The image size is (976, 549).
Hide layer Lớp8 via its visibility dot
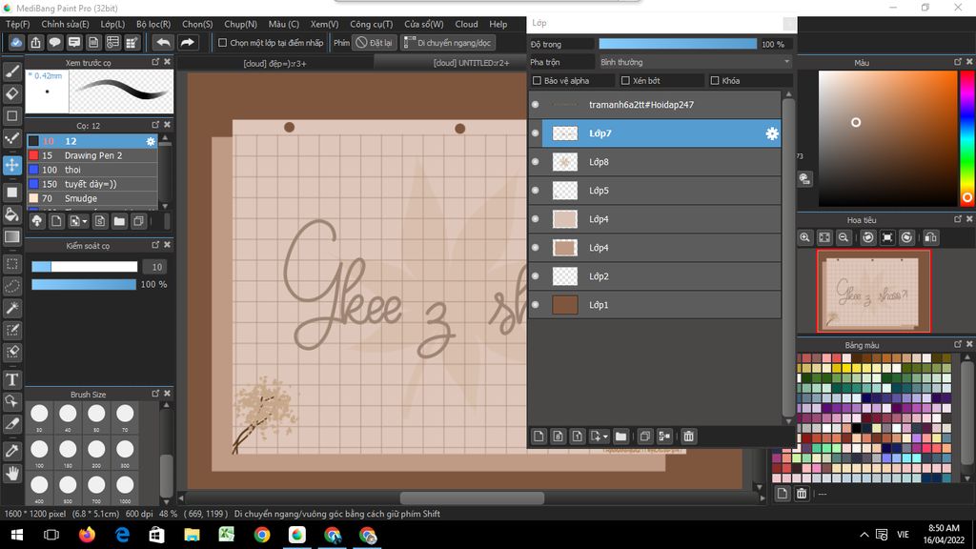tap(536, 162)
